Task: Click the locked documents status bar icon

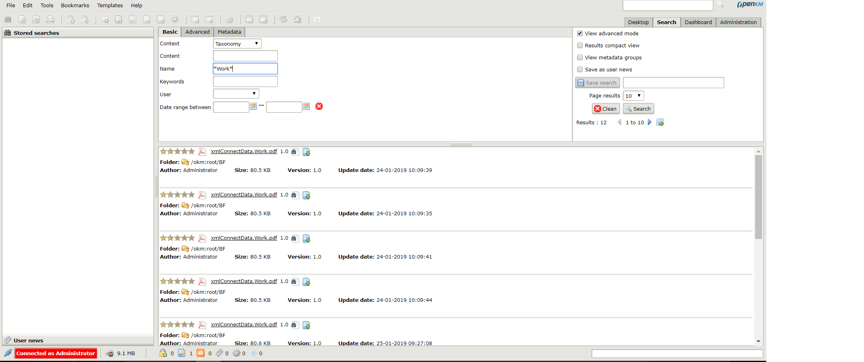Action: (x=163, y=353)
